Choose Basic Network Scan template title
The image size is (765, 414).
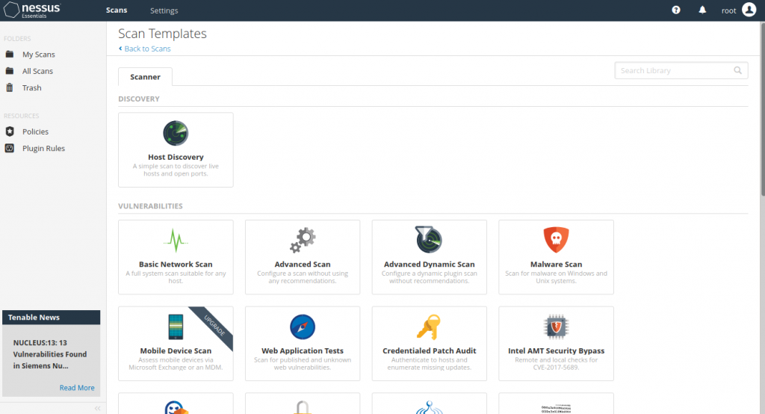tap(176, 264)
